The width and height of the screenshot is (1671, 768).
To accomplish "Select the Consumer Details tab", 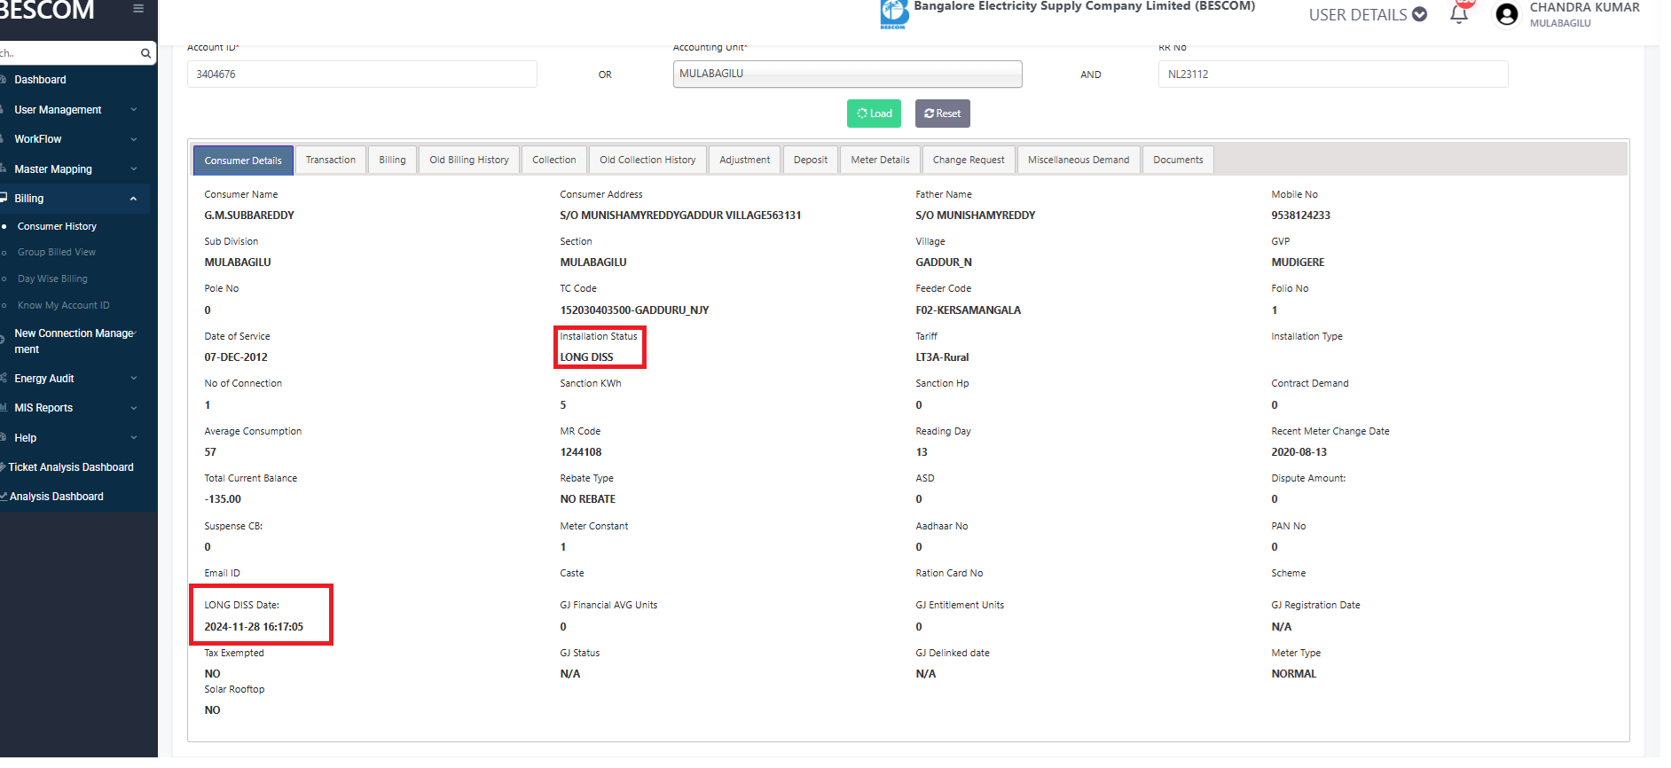I will tap(243, 161).
